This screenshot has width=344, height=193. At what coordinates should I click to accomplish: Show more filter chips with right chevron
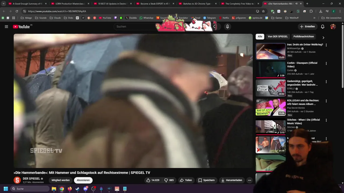[x=323, y=38]
